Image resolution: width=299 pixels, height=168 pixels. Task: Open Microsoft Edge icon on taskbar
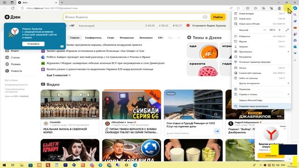135,165
